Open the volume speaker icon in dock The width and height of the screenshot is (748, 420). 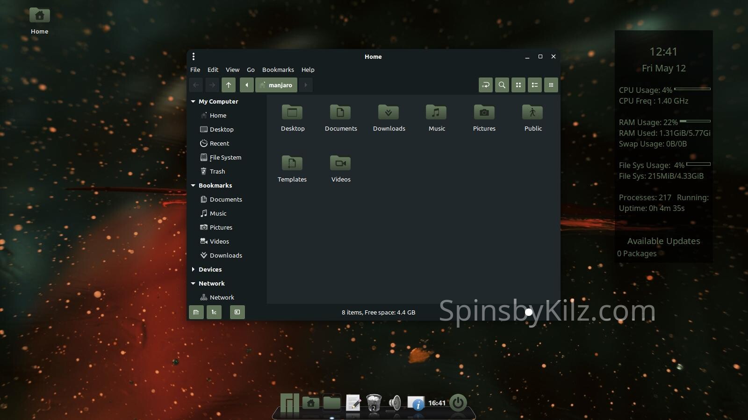click(395, 402)
